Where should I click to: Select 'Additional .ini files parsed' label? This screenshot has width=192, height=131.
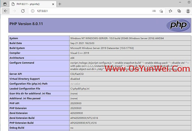(25, 98)
